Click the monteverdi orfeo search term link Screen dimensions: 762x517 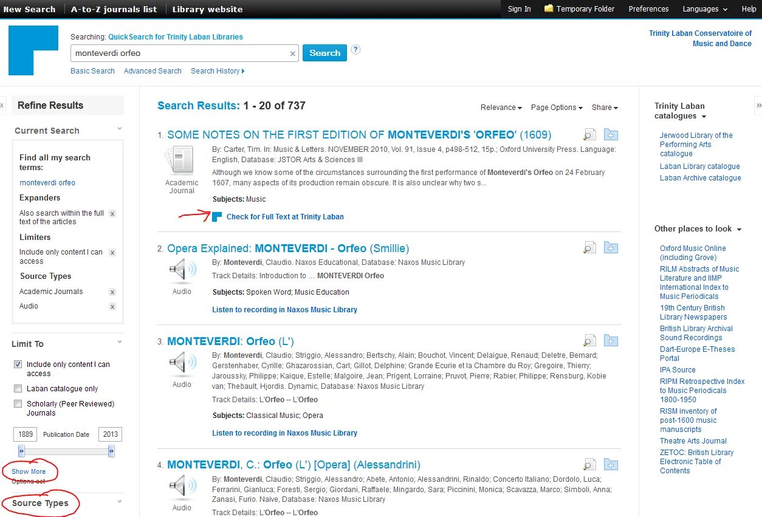(47, 183)
